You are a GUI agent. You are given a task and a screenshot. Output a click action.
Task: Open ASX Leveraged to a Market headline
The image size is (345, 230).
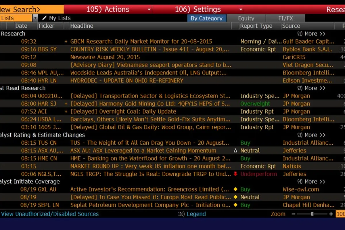[x=143, y=151]
